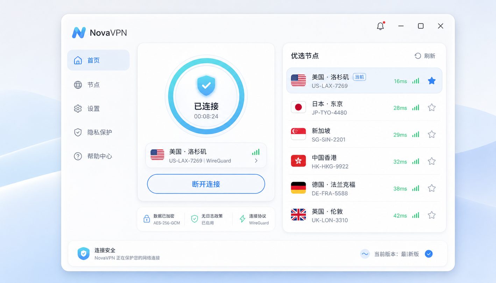
Task: Click signal bars next to 38ms
Action: 416,188
